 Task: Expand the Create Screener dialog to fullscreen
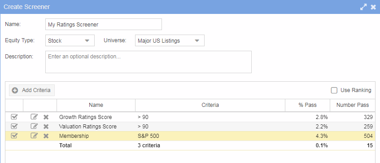click(363, 7)
